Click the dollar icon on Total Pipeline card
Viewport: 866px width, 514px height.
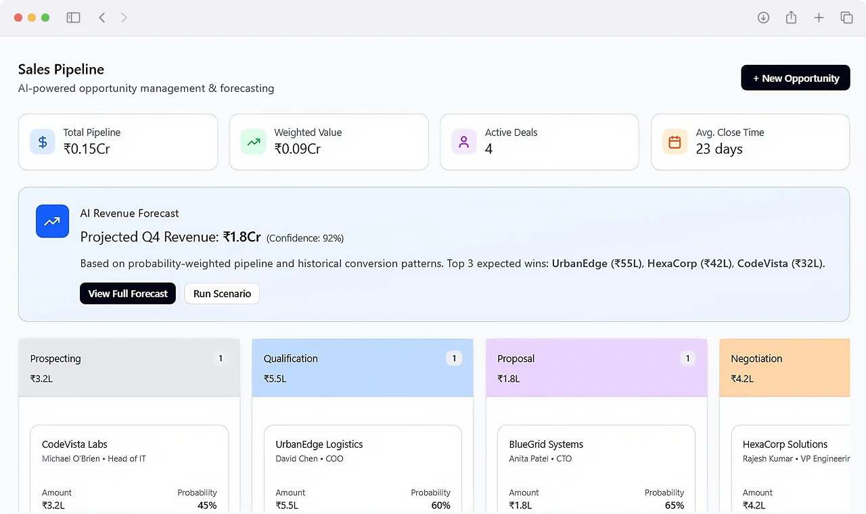click(43, 142)
